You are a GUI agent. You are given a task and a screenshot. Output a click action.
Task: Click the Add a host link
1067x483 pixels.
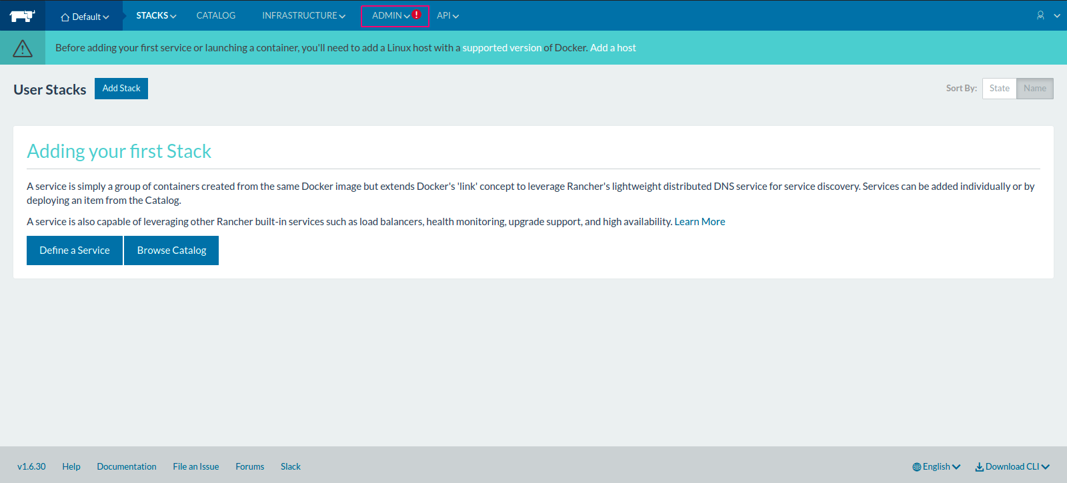point(613,48)
